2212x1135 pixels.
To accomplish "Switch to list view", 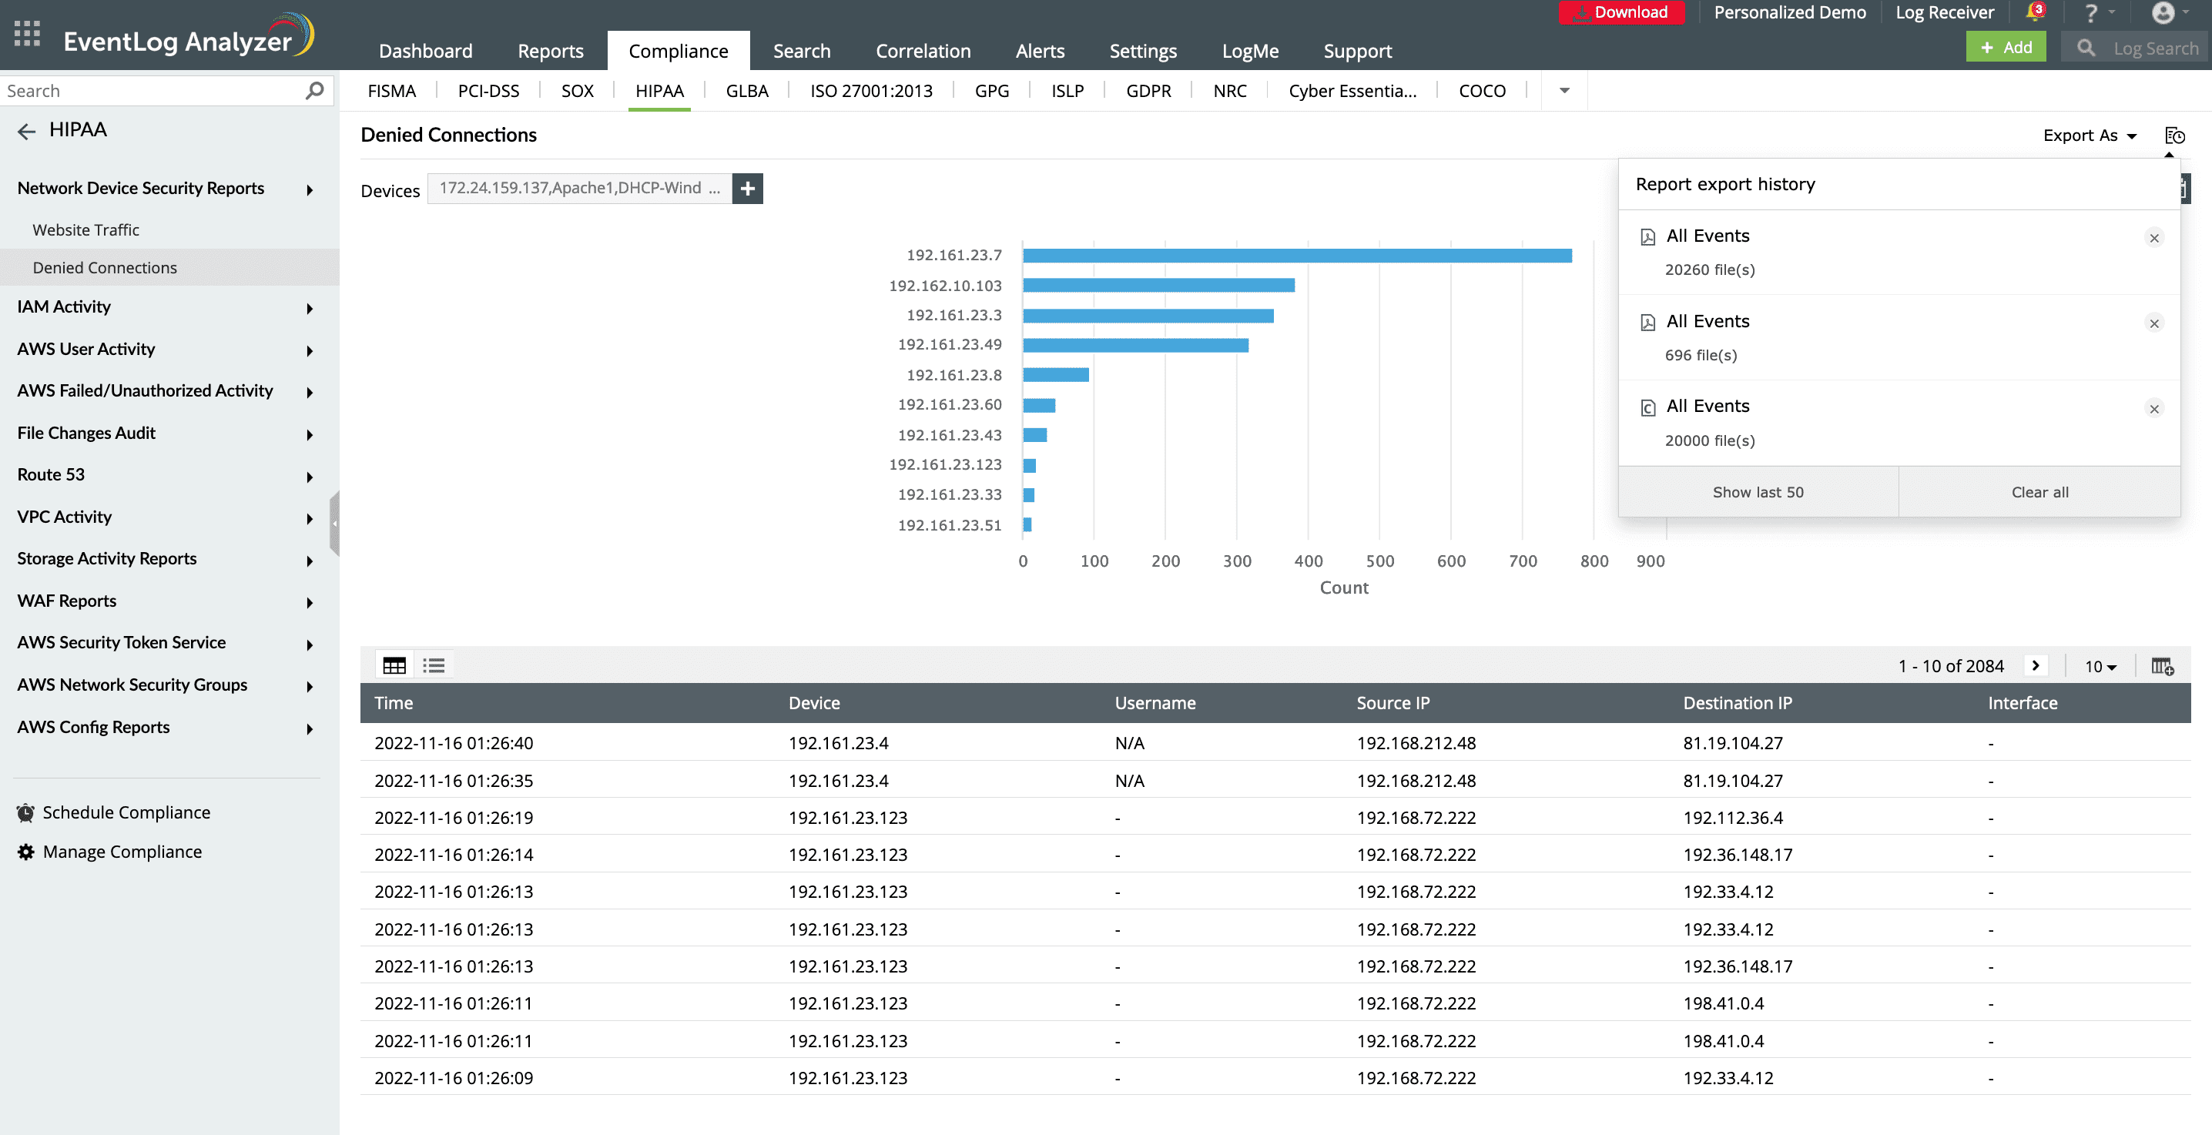I will (x=434, y=665).
